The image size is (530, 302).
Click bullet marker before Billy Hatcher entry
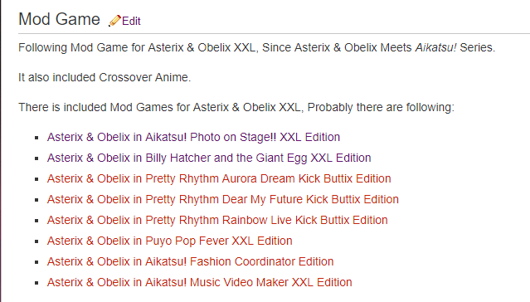coord(36,158)
